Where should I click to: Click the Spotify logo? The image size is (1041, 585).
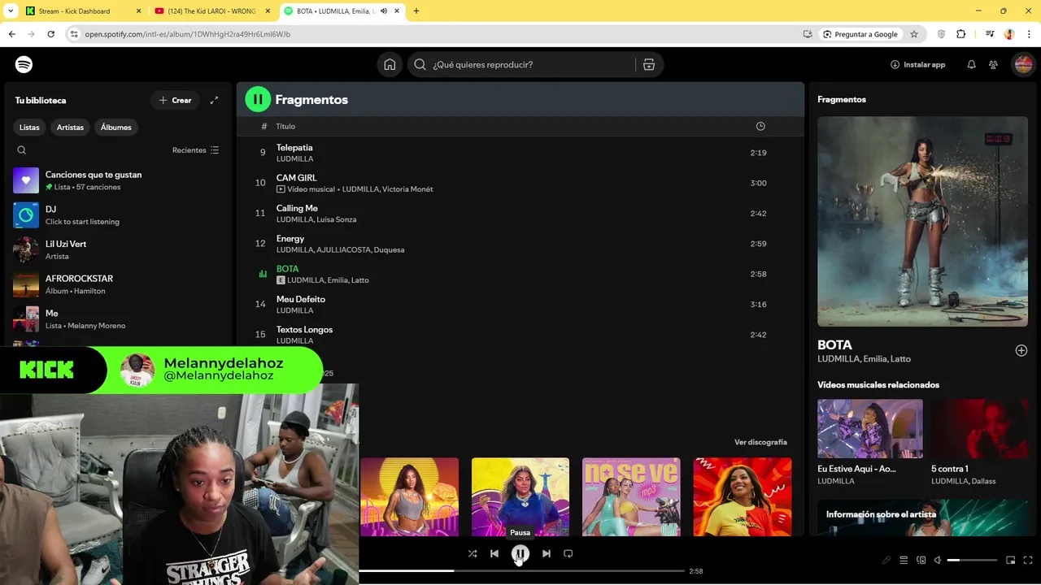tap(24, 64)
